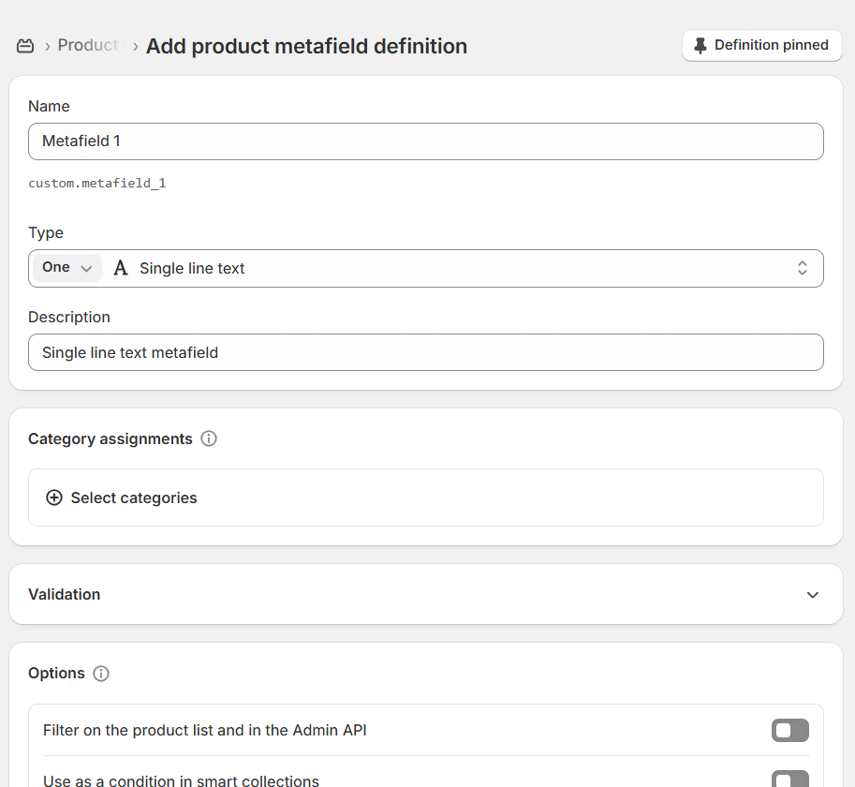Toggle 'Use as a condition in smart collections'
The height and width of the screenshot is (787, 855).
(x=789, y=778)
